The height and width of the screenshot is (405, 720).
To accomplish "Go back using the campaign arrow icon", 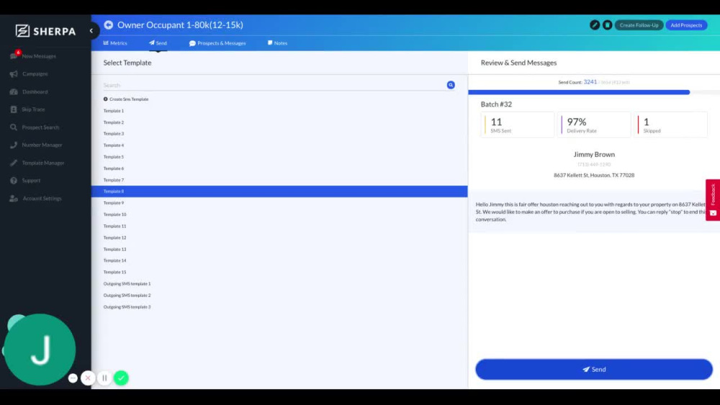I will pos(109,24).
